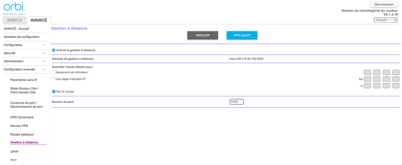
Task: Select Gestion à distance in sidebar
Action: pyautogui.click(x=24, y=143)
